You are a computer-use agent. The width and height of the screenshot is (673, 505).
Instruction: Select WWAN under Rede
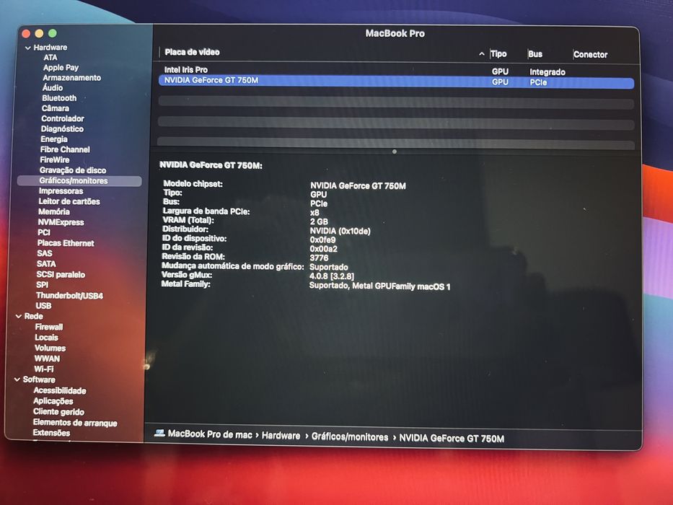(x=47, y=359)
